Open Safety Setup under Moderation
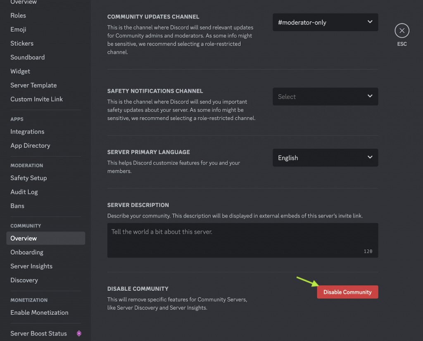The width and height of the screenshot is (423, 341). [28, 178]
